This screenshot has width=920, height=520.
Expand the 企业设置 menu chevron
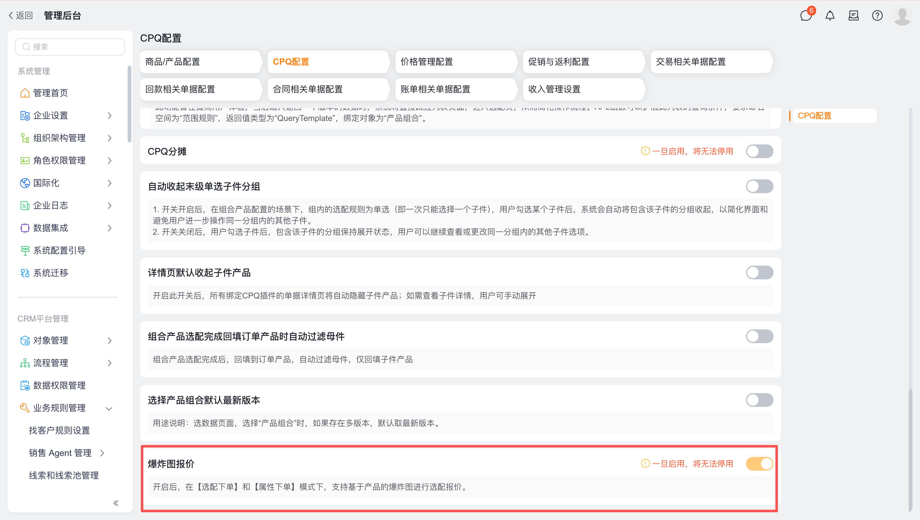[x=110, y=115]
